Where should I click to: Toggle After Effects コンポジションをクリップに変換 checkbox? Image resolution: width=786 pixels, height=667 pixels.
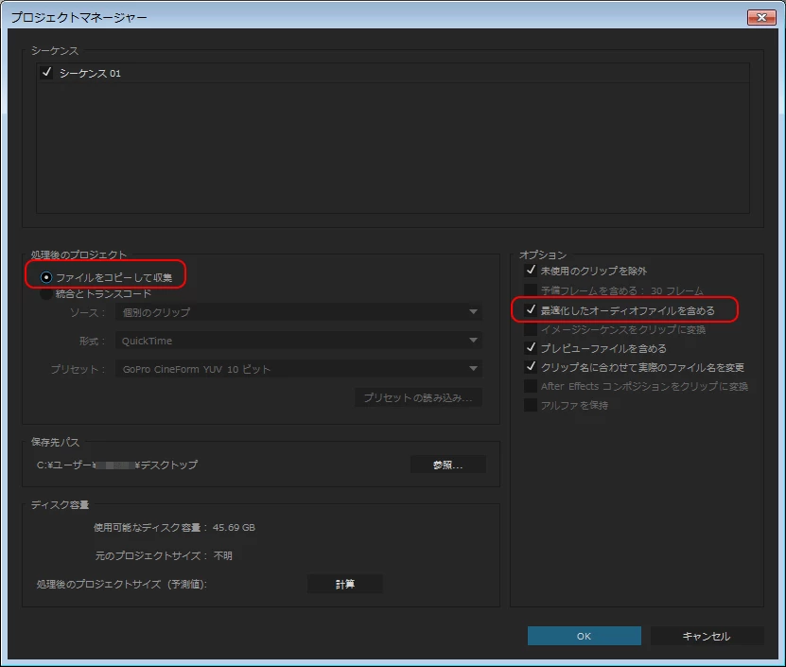coord(531,386)
